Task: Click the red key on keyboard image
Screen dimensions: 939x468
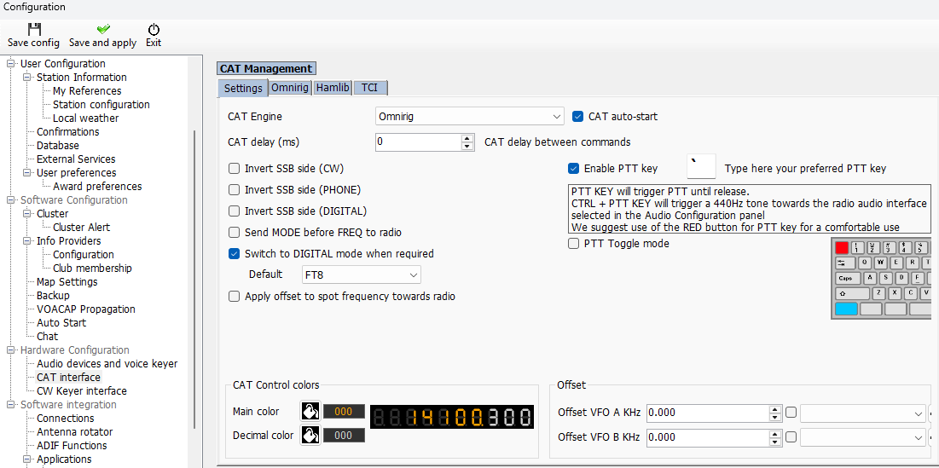Action: [x=842, y=247]
